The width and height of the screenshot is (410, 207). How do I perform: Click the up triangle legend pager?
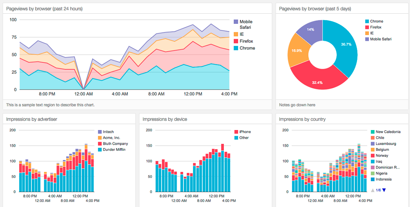[373, 190]
